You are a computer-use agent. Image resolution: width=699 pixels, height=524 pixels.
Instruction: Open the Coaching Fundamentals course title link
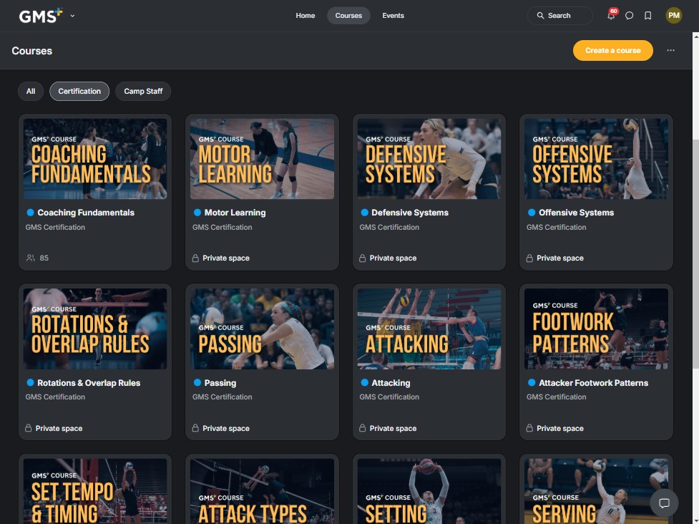(86, 213)
